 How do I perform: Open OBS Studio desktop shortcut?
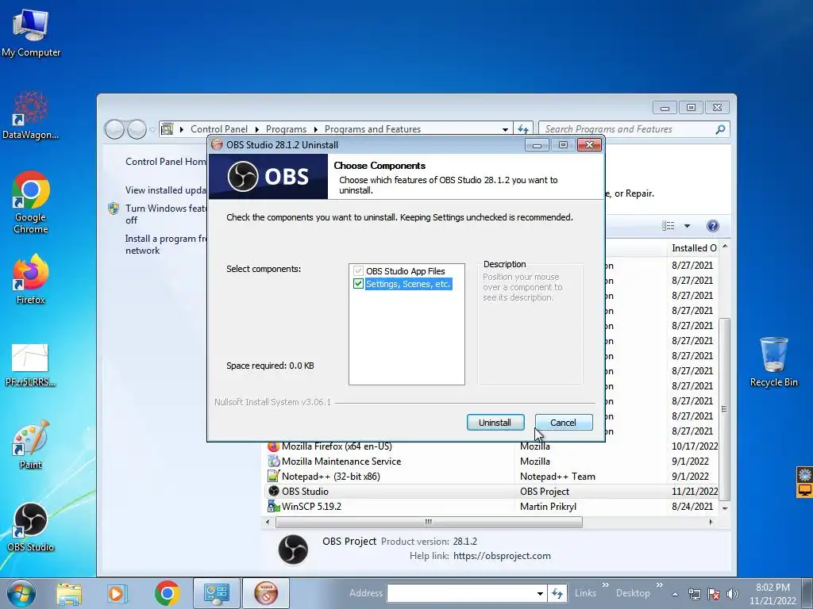31,527
